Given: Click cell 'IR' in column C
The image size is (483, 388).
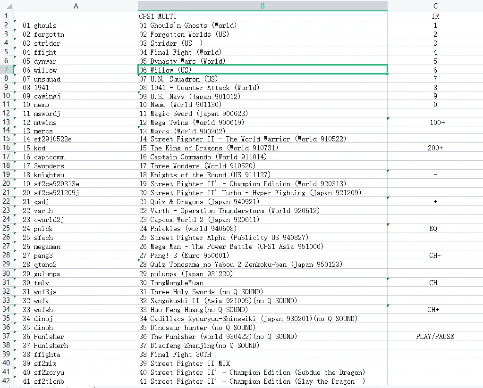Looking at the screenshot, I should click(x=435, y=16).
